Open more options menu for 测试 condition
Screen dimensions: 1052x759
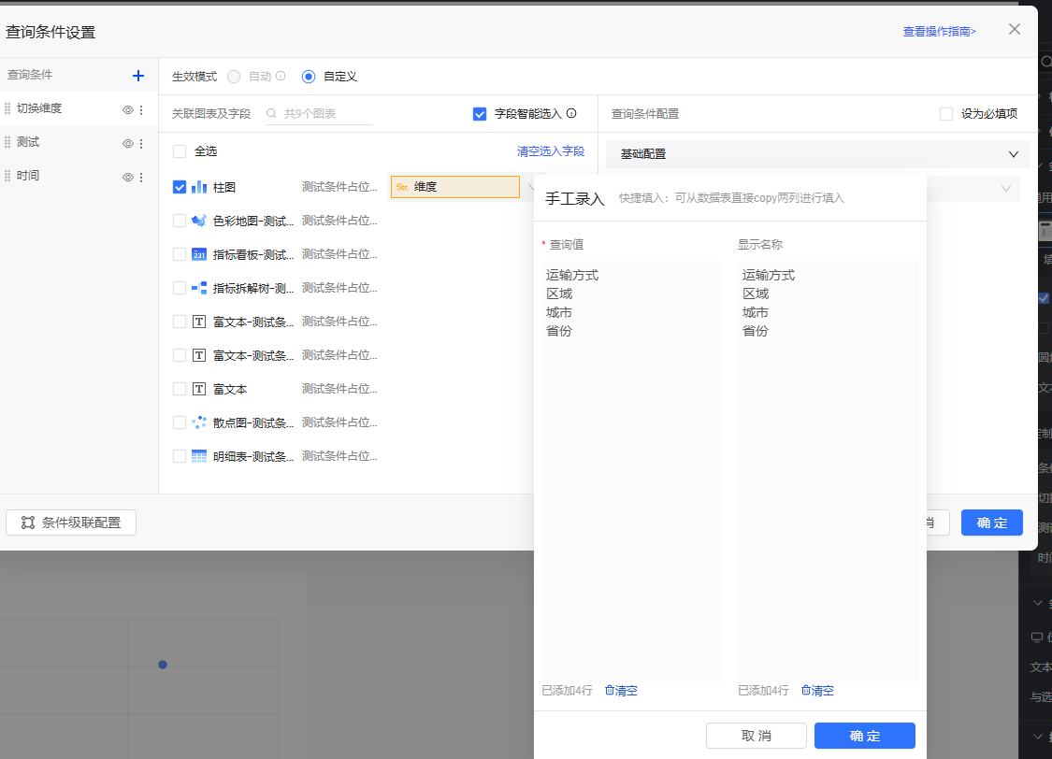[x=141, y=144]
